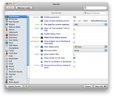The height and width of the screenshot is (96, 113).
Task: Open the Keychain Access icon
Action: pos(7,72)
